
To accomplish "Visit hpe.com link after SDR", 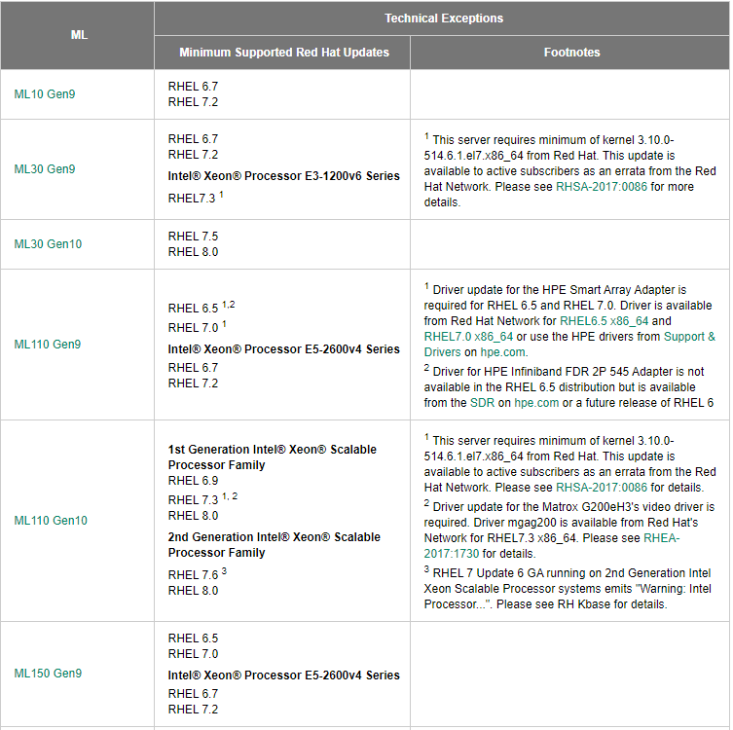I will pyautogui.click(x=536, y=402).
